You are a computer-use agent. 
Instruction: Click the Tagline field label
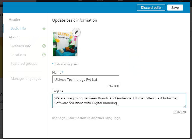[x=58, y=91]
